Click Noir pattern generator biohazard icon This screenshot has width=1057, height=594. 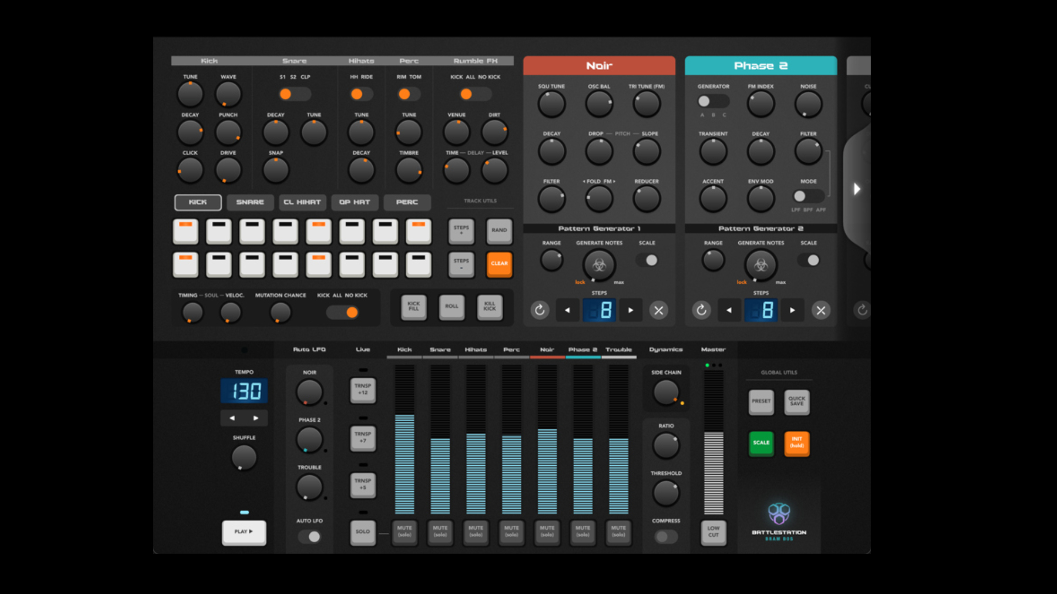pos(599,265)
